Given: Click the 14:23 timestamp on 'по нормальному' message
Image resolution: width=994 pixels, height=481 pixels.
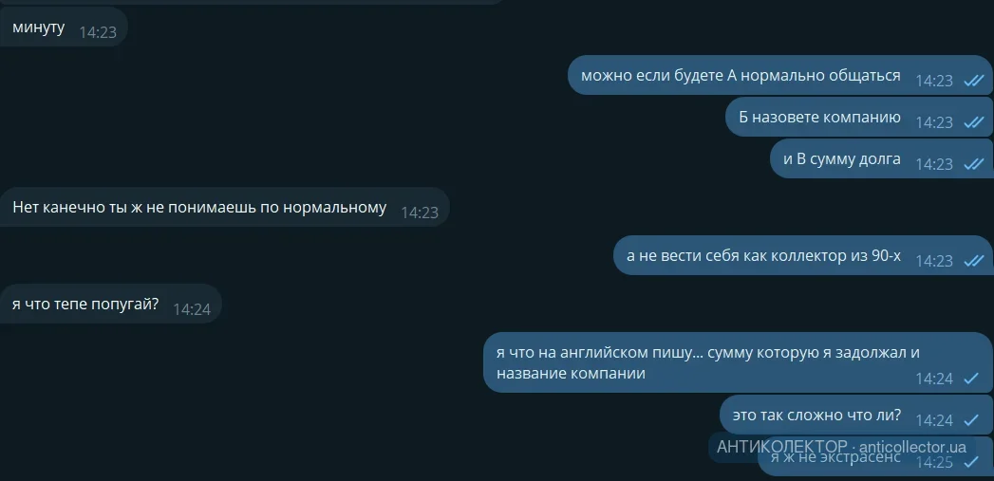Looking at the screenshot, I should [x=420, y=213].
